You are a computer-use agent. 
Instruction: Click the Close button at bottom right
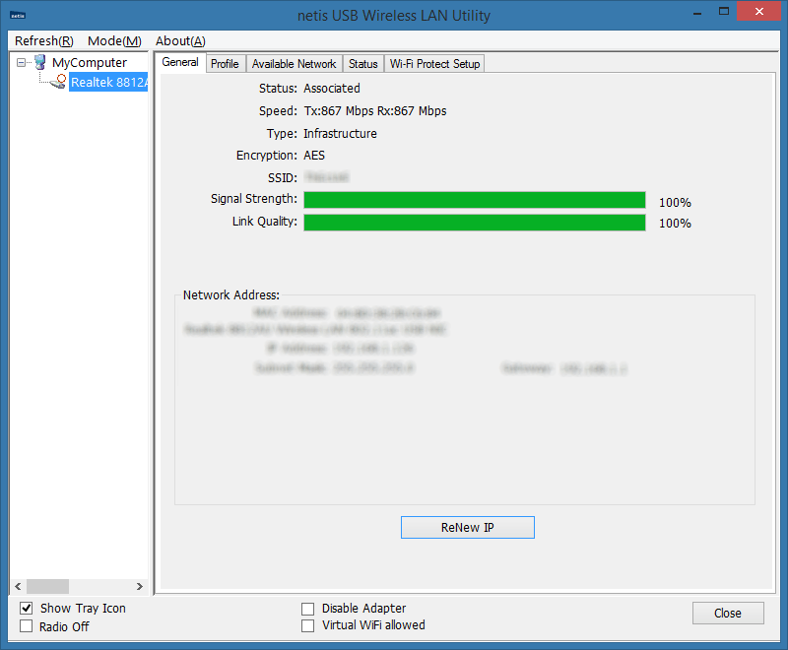click(x=728, y=614)
